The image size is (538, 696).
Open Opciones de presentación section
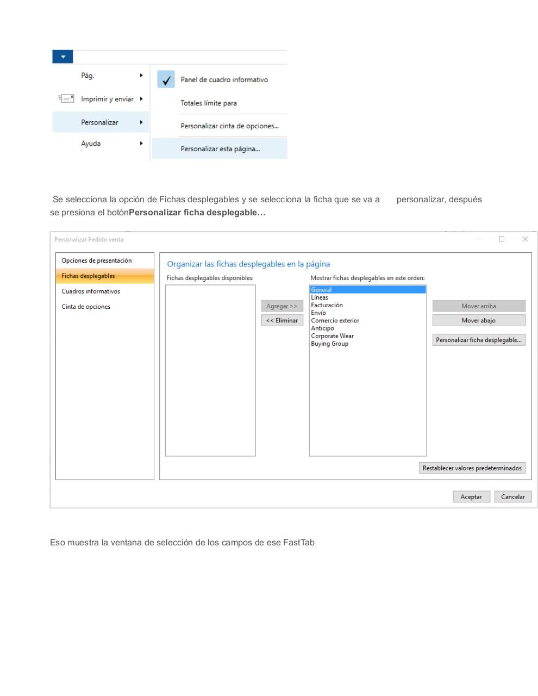[96, 260]
